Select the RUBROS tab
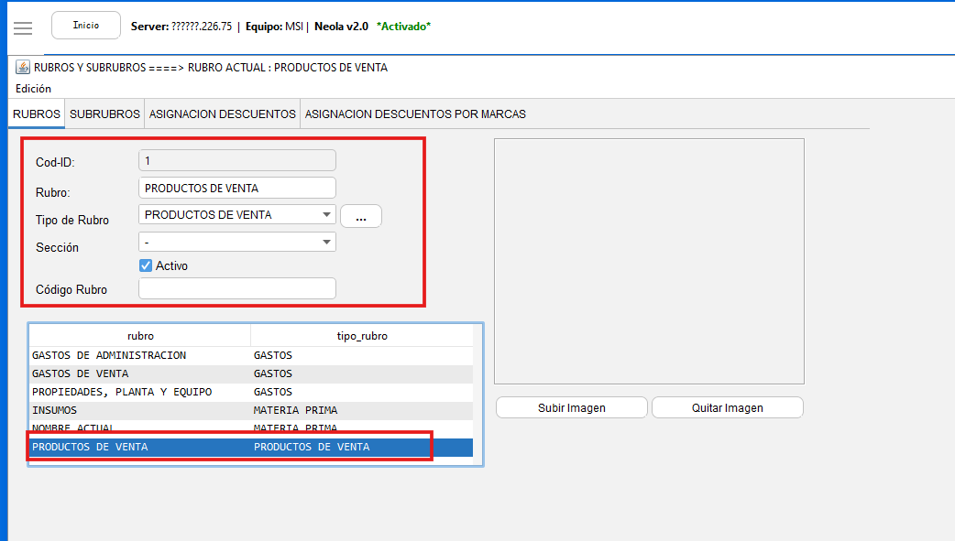The width and height of the screenshot is (955, 541). [37, 114]
